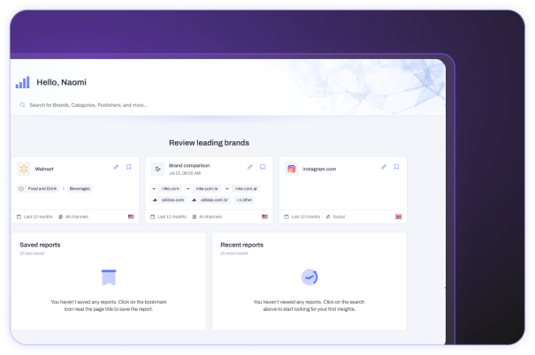Focus the search for Brands, Categories field
Image resolution: width=535 pixels, height=355 pixels.
(133, 105)
